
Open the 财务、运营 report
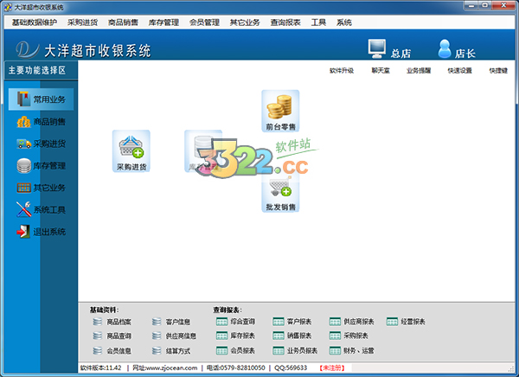pyautogui.click(x=351, y=350)
